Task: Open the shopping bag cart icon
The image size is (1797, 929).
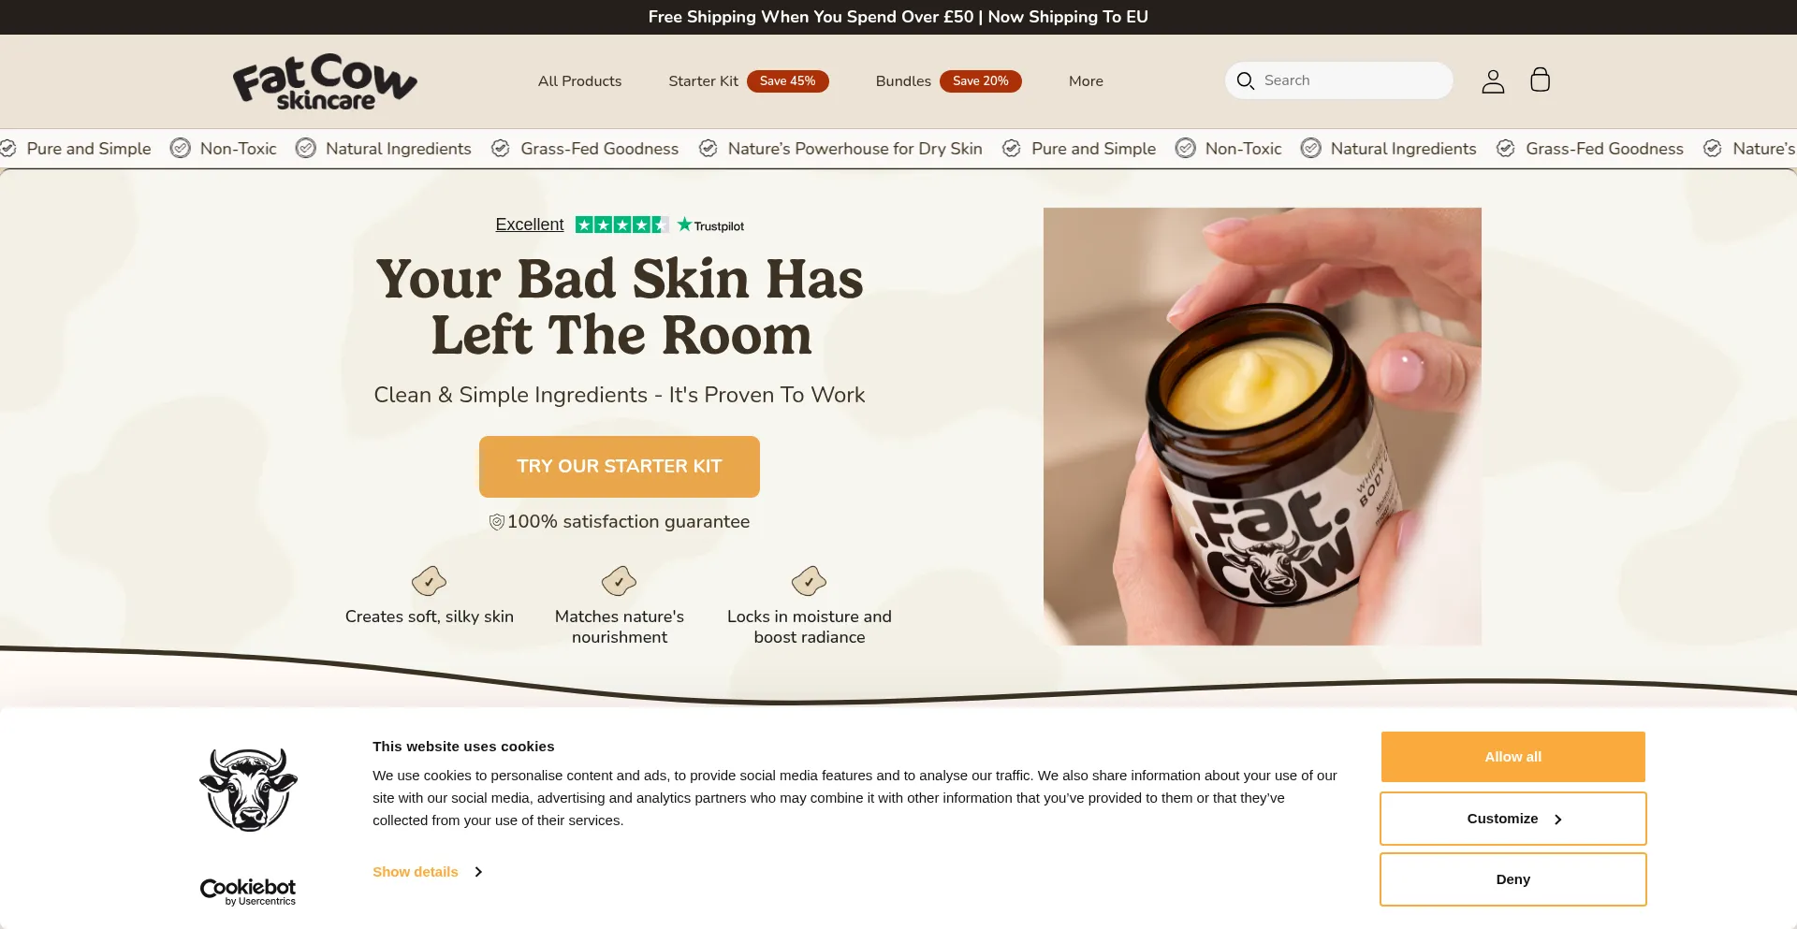Action: pos(1540,80)
